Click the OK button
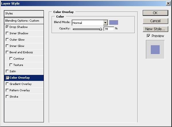This screenshot has height=127, width=172. point(155,13)
